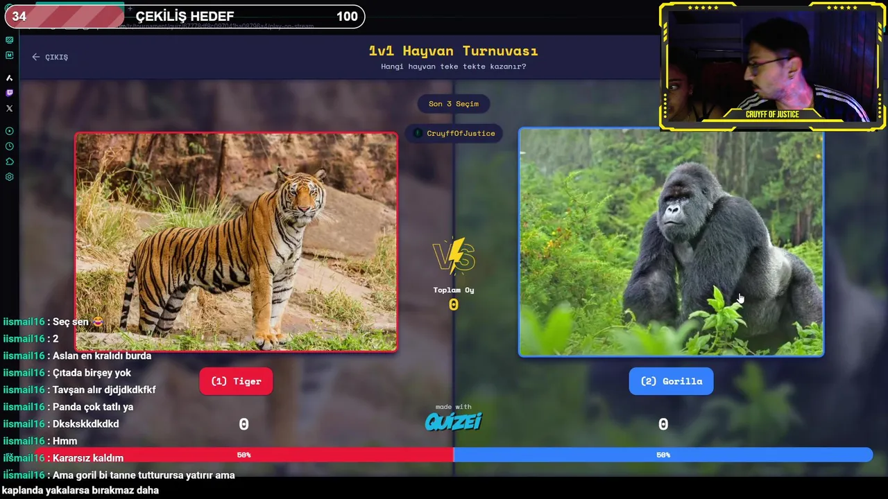Click the 'Hangi hayvan teke tekte kazanır?' subtitle
The width and height of the screenshot is (888, 499).
point(454,67)
